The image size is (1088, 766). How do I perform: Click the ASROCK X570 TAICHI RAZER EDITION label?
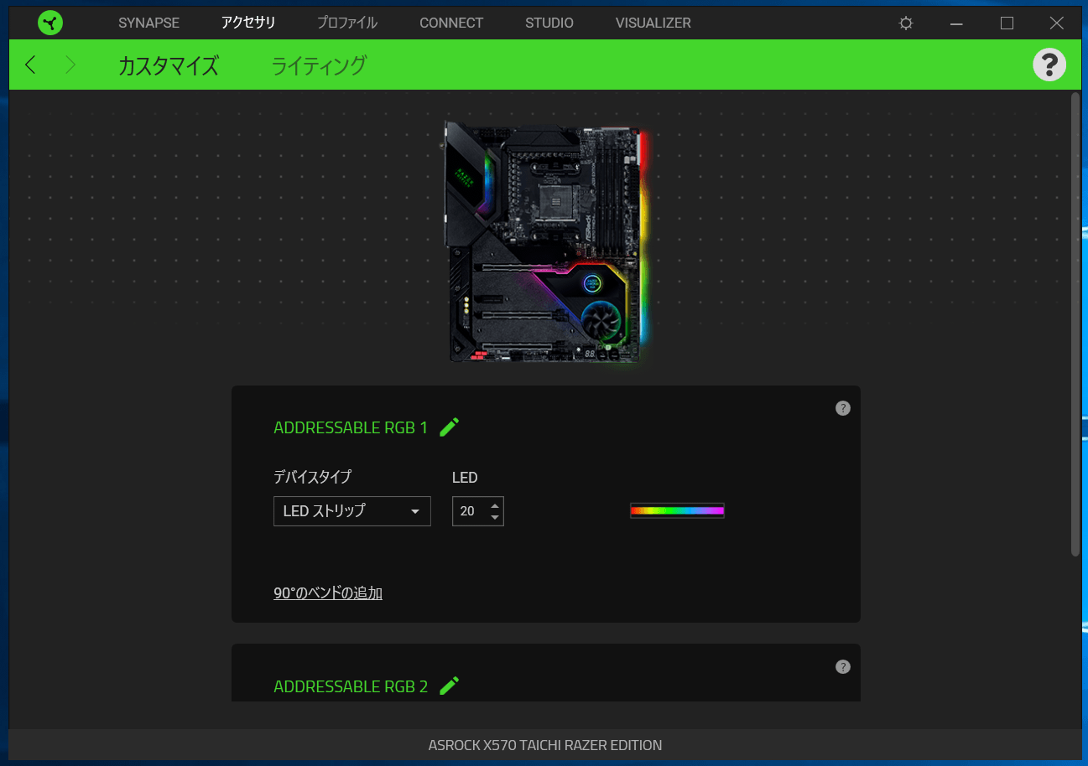[545, 744]
